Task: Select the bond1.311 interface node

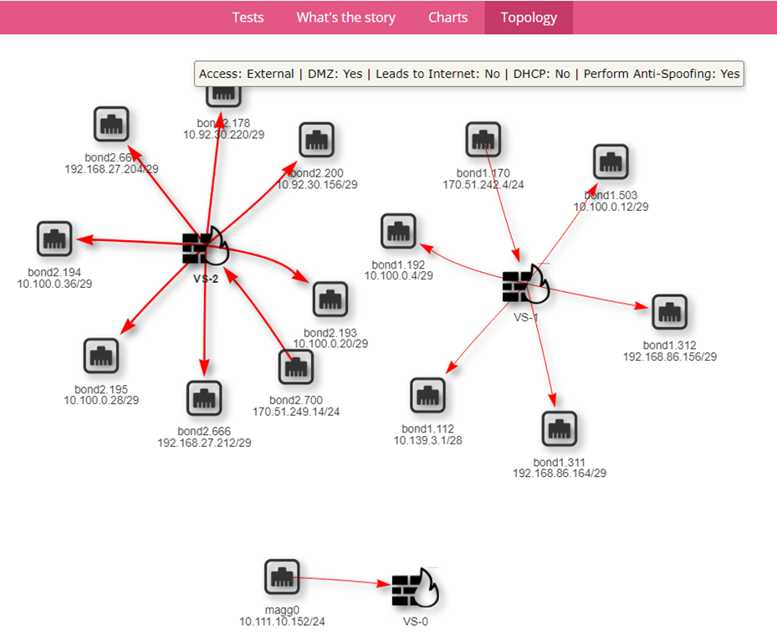Action: click(560, 428)
